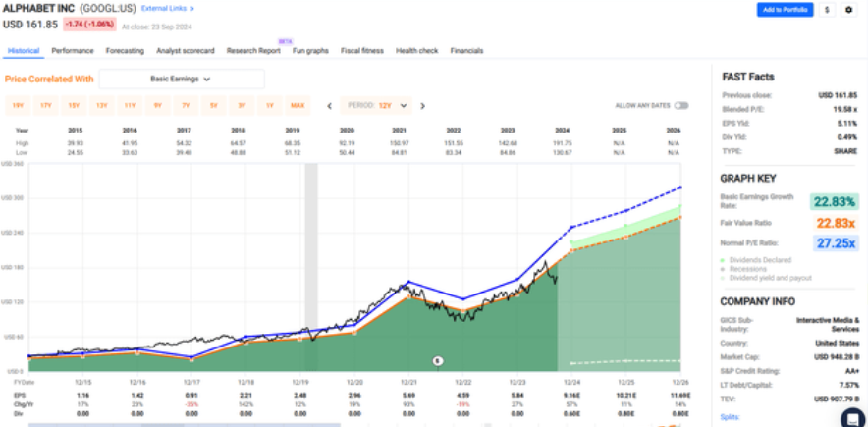Toggle Dividends Declared legend item
868x427 pixels.
tap(756, 260)
